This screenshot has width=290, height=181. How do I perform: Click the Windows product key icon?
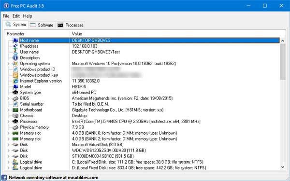[15, 75]
